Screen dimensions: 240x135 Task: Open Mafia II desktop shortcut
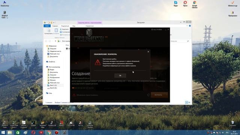tap(61, 124)
